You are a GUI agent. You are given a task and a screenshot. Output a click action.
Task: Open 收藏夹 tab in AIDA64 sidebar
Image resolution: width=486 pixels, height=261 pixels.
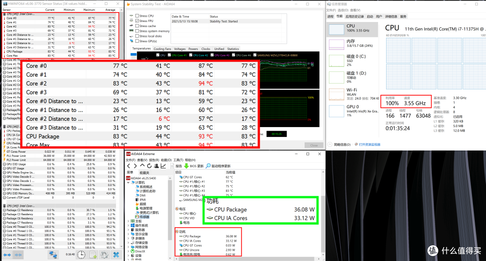pyautogui.click(x=144, y=173)
